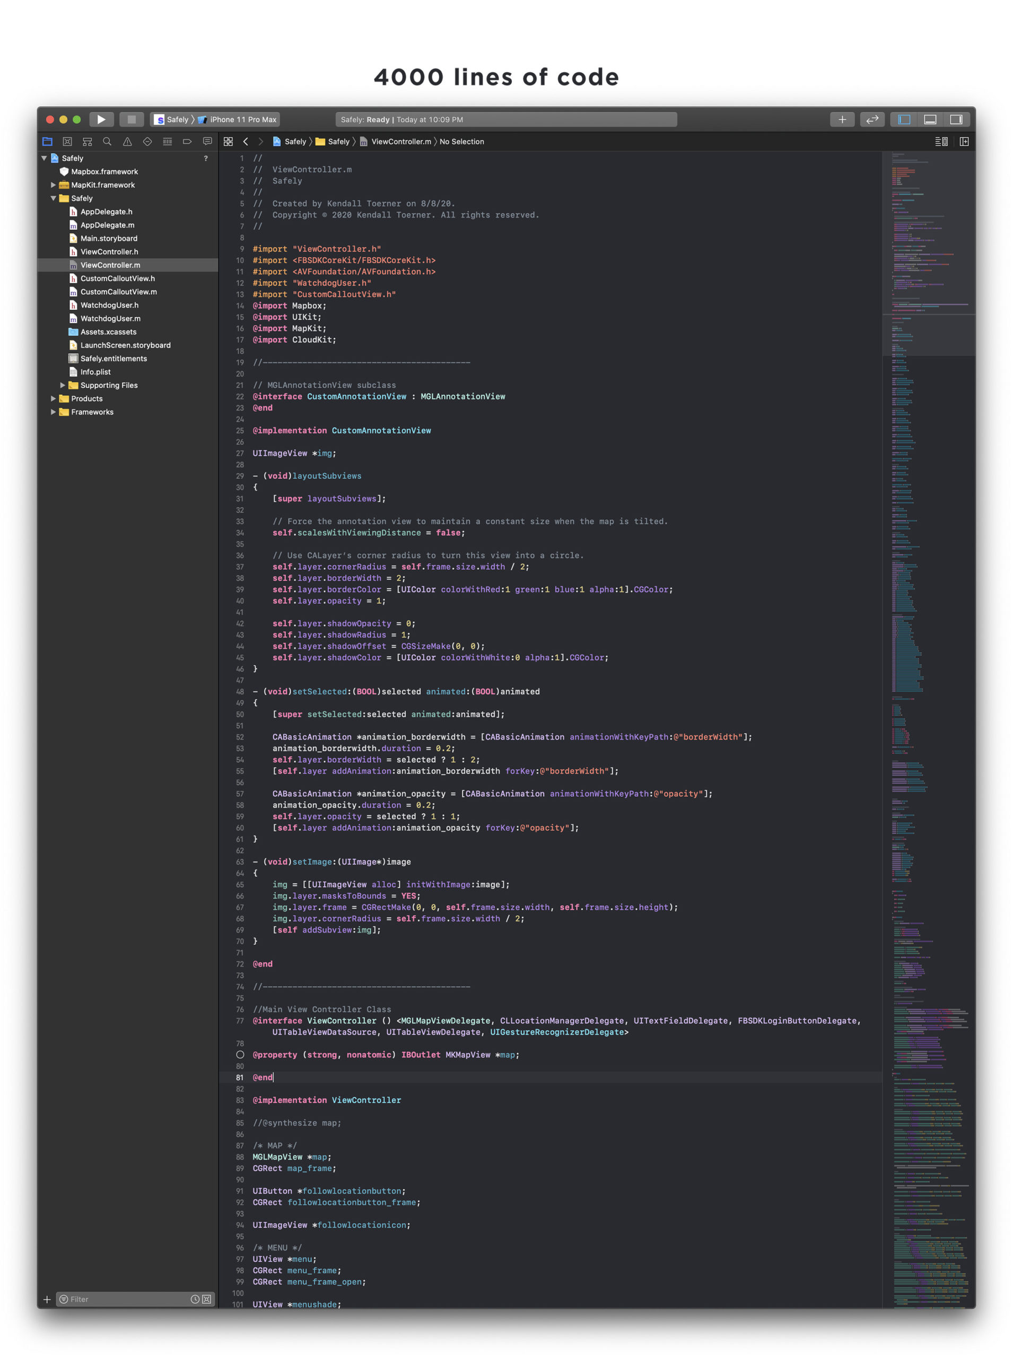Open CustomCalloutView.h file
1013x1358 pixels.
coord(118,278)
